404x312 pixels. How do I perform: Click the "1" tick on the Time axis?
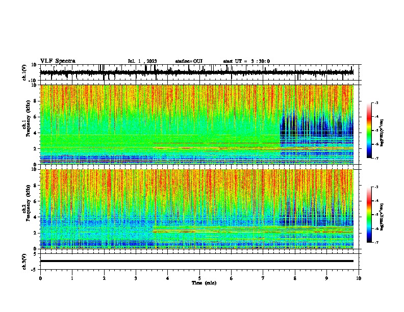[x=72, y=278]
